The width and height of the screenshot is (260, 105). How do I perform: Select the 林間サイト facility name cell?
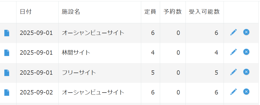tap(100, 53)
